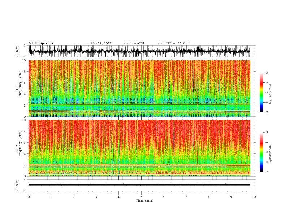This screenshot has width=286, height=221.
Task: Click the time axis tick label "1"
Action: pyautogui.click(x=51, y=197)
